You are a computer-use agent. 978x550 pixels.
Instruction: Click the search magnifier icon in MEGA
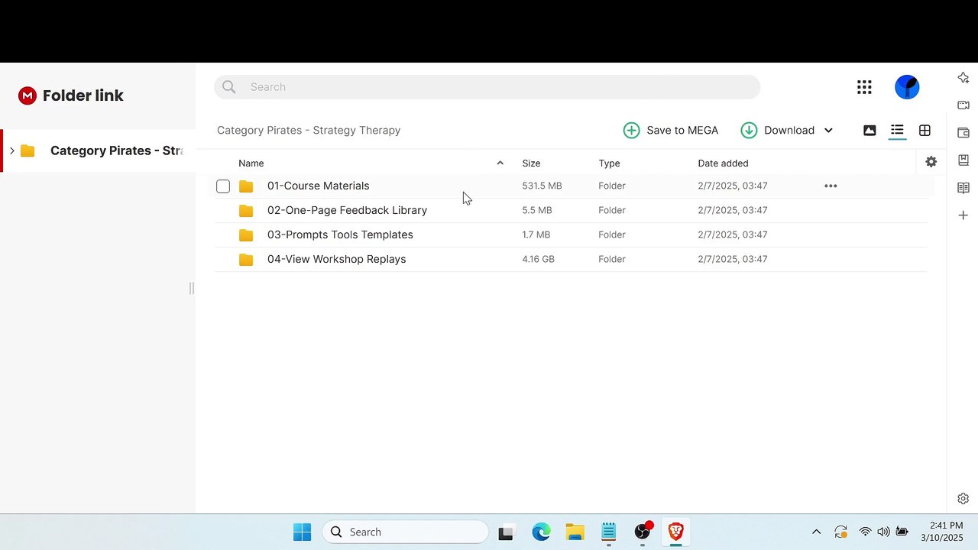point(228,87)
